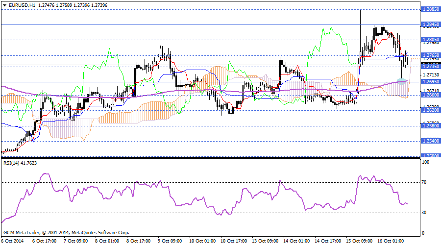The width and height of the screenshot is (441, 245).
Task: Select the 1.26950 price level label
Action: coord(430,81)
